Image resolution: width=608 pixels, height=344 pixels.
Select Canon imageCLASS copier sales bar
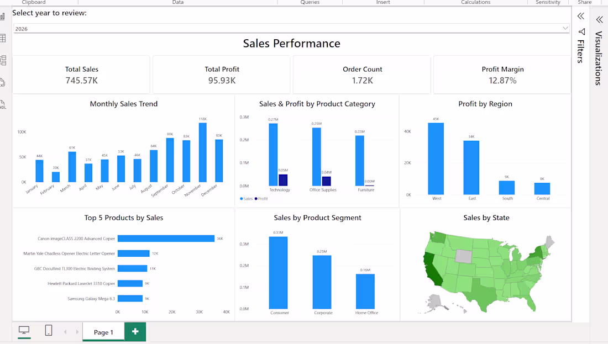pos(166,239)
